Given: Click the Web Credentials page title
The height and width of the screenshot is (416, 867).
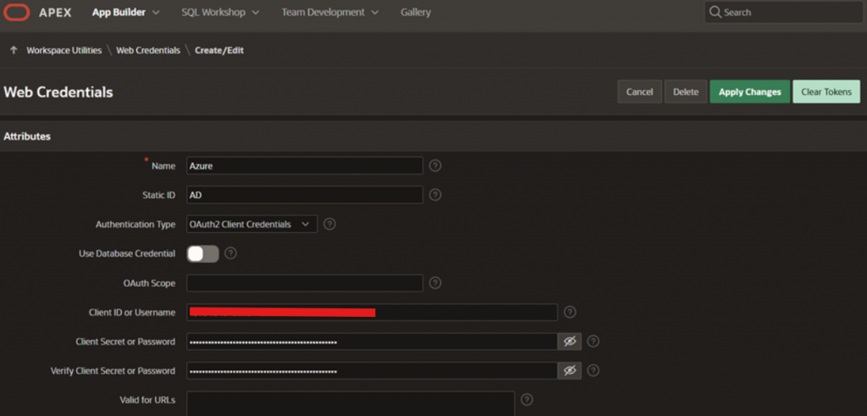Looking at the screenshot, I should (x=58, y=92).
